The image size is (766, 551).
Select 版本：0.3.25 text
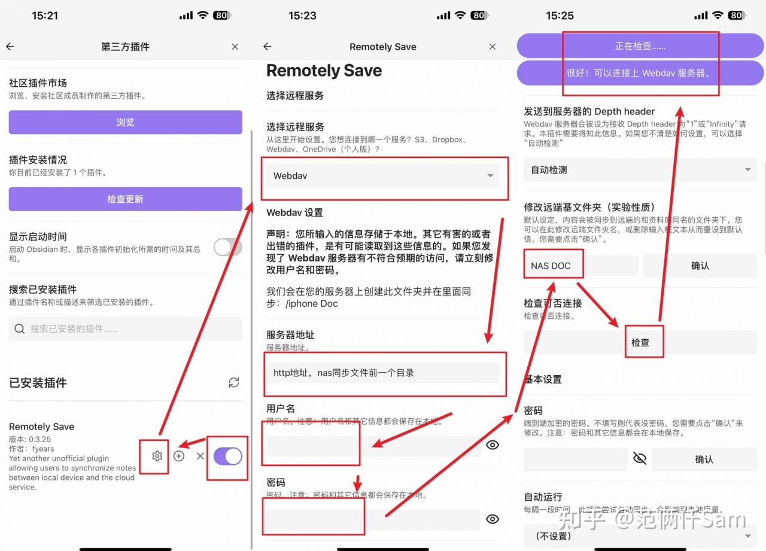tap(30, 439)
